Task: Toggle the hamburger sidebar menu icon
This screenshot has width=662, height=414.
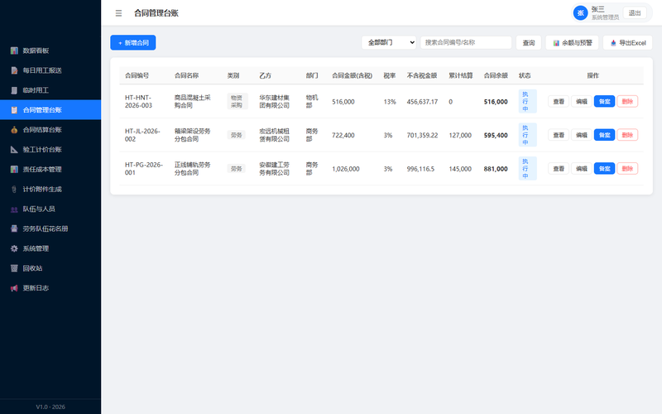Action: point(118,13)
